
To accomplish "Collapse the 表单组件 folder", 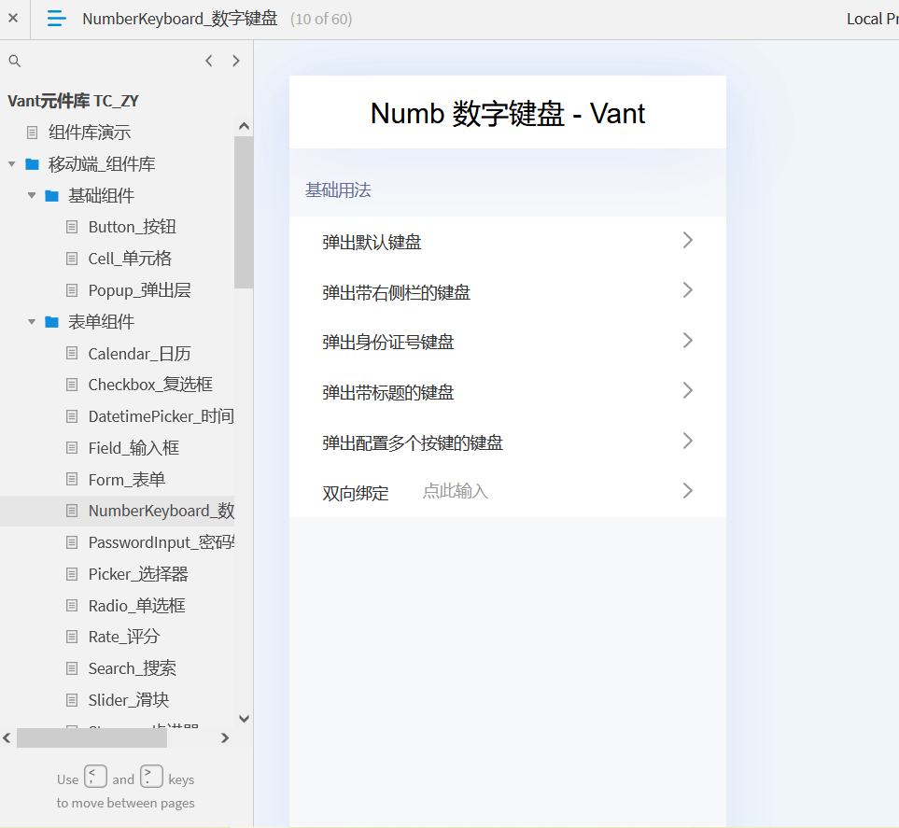I will [32, 322].
